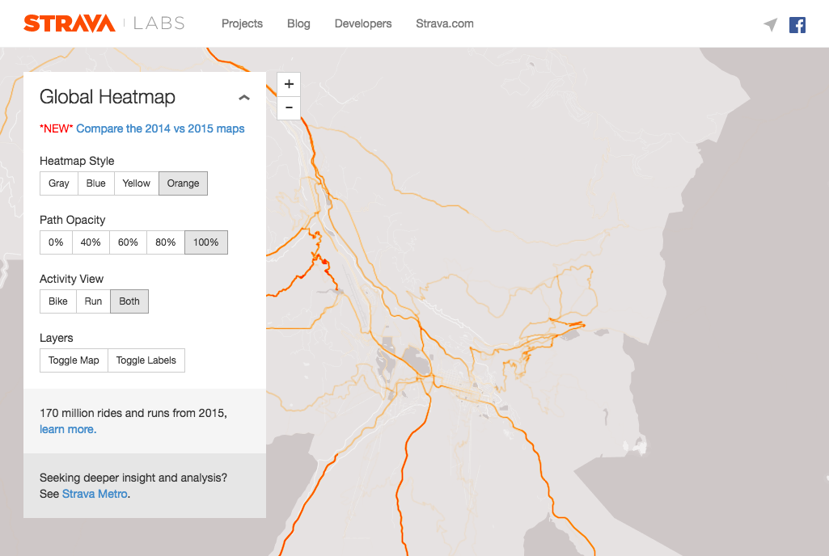This screenshot has width=829, height=556.
Task: Go to Strava.com from header
Action: click(445, 23)
